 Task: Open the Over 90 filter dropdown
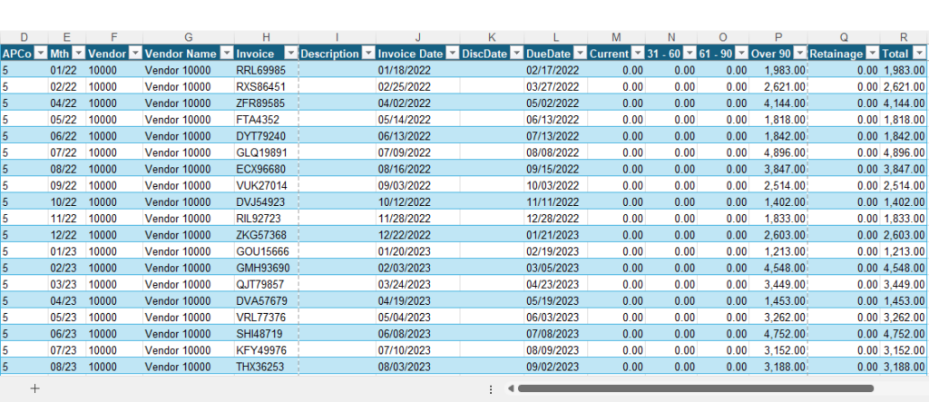point(800,54)
